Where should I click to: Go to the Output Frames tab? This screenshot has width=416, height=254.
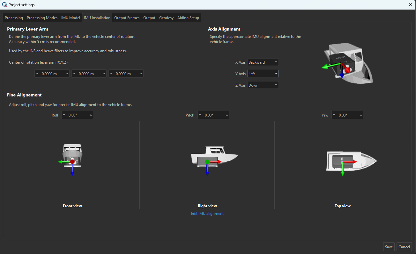click(127, 18)
